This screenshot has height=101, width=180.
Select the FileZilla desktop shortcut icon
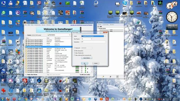[25, 82]
